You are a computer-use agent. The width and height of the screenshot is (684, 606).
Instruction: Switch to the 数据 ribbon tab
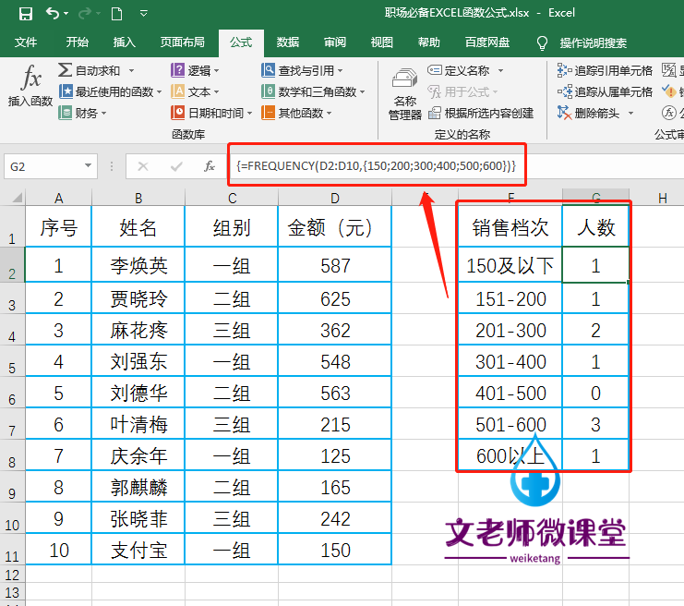pyautogui.click(x=288, y=42)
